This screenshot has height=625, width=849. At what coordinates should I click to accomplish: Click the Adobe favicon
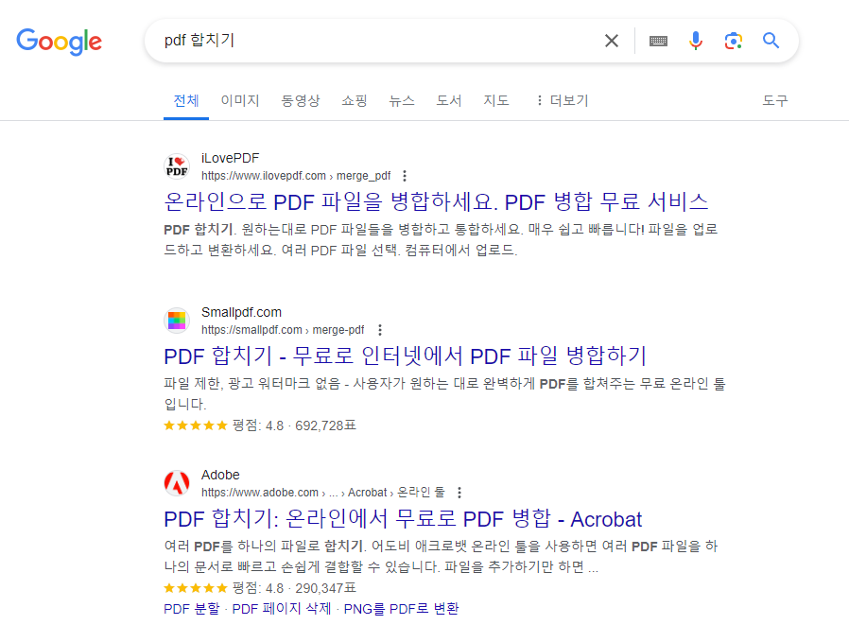tap(177, 482)
